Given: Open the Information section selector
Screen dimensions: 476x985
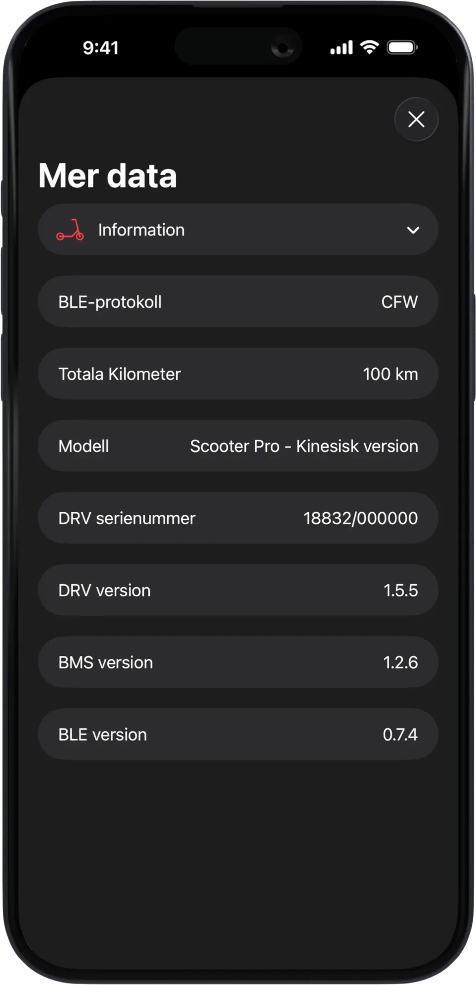Looking at the screenshot, I should (x=238, y=230).
